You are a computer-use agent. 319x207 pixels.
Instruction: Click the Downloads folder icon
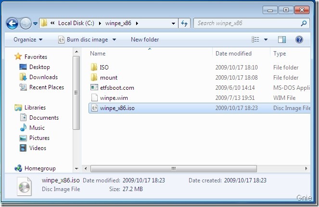(23, 77)
